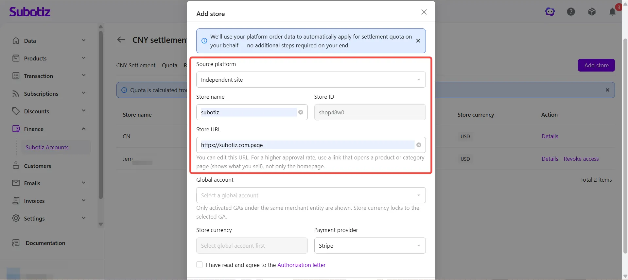Click the notifications bell icon
This screenshot has height=280, width=628.
point(612,12)
